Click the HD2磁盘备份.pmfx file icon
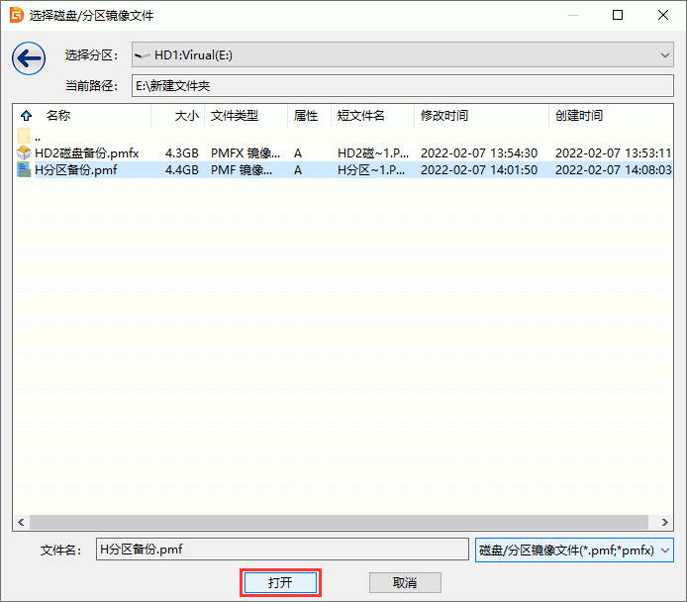687x602 pixels. coord(24,152)
